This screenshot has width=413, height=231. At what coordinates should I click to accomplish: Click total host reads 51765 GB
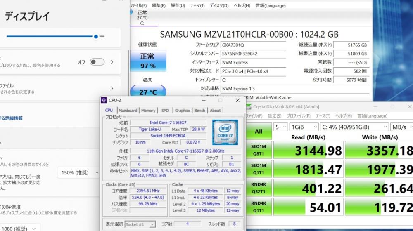351,45
